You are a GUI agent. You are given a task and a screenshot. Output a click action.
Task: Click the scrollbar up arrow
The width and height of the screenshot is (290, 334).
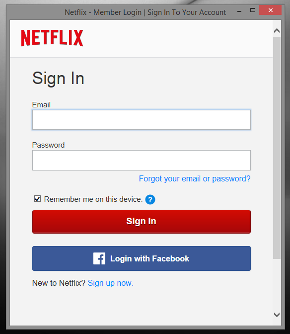click(x=277, y=31)
